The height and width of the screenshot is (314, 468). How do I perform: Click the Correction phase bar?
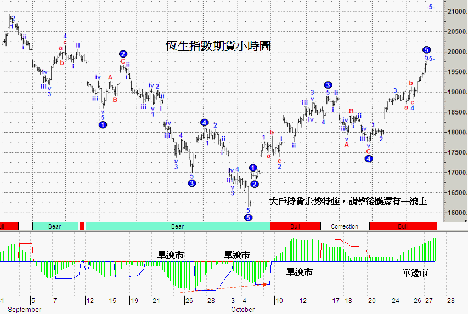[x=345, y=226]
